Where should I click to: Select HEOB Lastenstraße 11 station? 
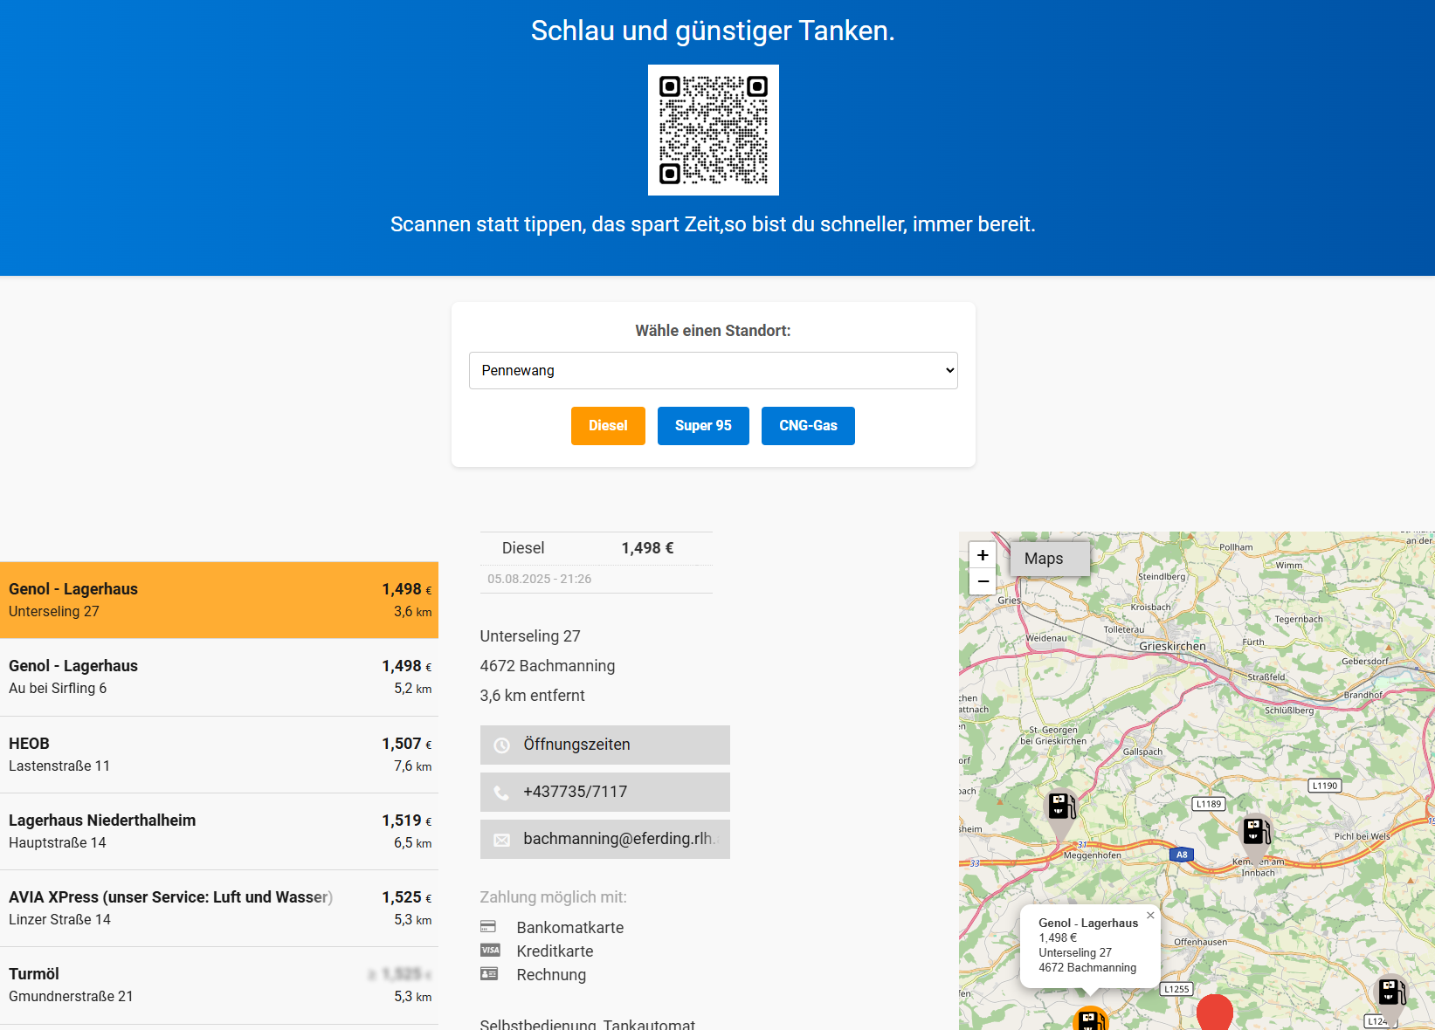point(218,754)
